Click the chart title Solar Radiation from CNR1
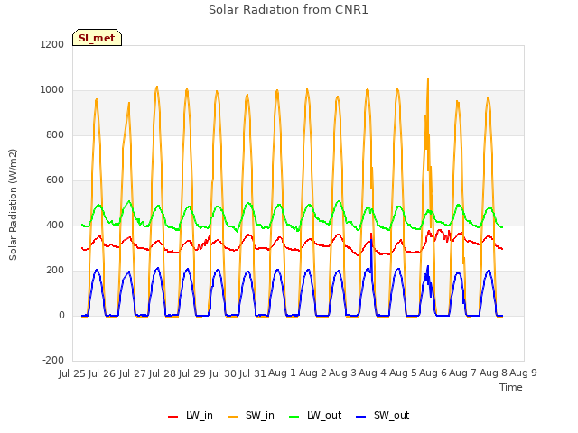The image size is (578, 433). (288, 10)
